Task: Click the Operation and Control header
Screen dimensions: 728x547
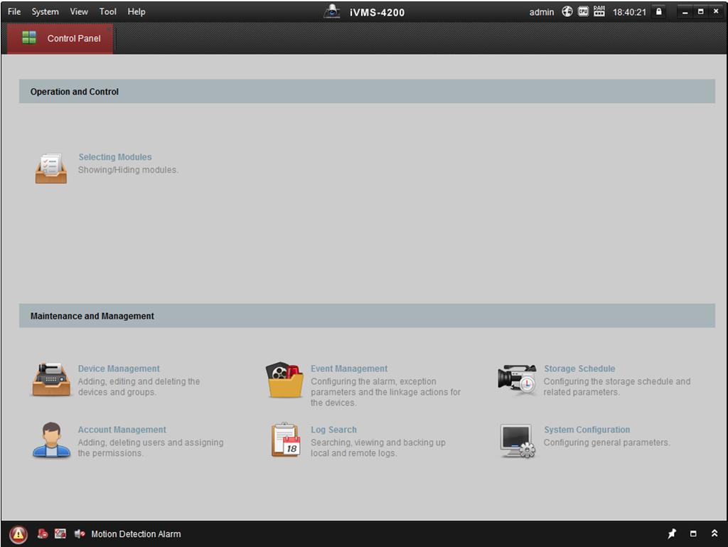Action: pos(367,91)
